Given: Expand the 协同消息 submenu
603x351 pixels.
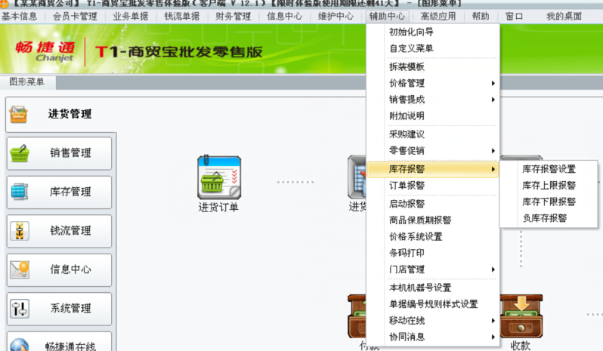Looking at the screenshot, I should [433, 337].
